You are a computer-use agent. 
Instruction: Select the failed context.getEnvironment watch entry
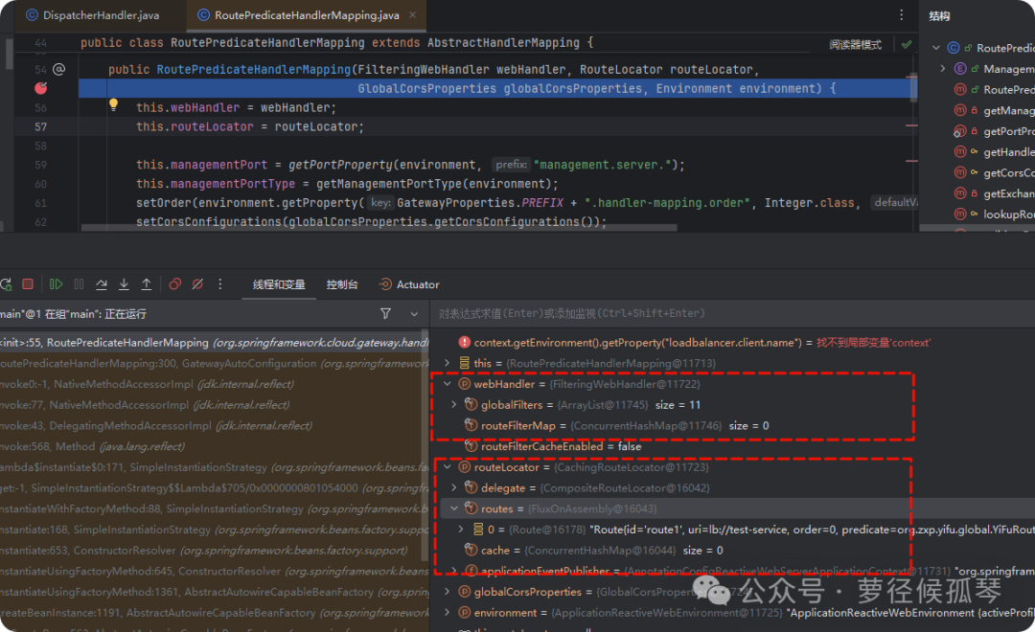695,343
